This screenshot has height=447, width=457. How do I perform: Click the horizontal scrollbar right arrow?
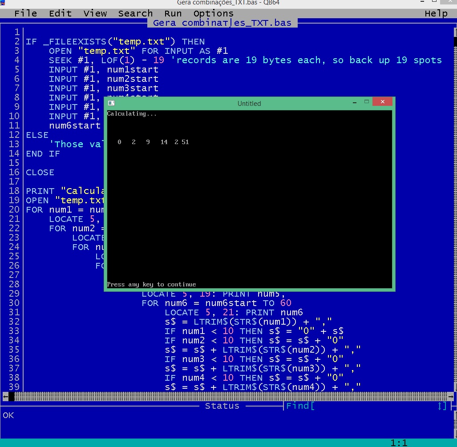tap(451, 396)
